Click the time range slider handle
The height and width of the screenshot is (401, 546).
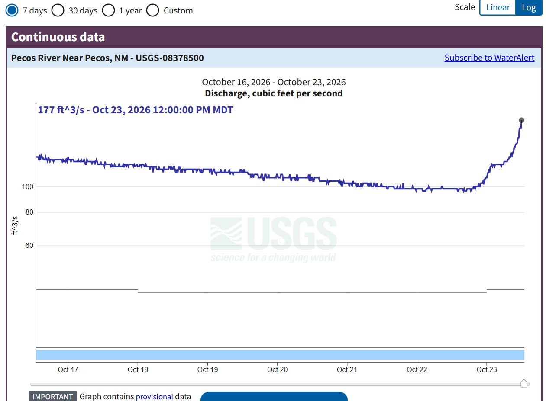[524, 383]
